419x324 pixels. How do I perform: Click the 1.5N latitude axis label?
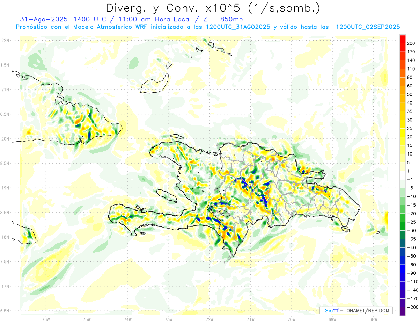tap(5, 65)
